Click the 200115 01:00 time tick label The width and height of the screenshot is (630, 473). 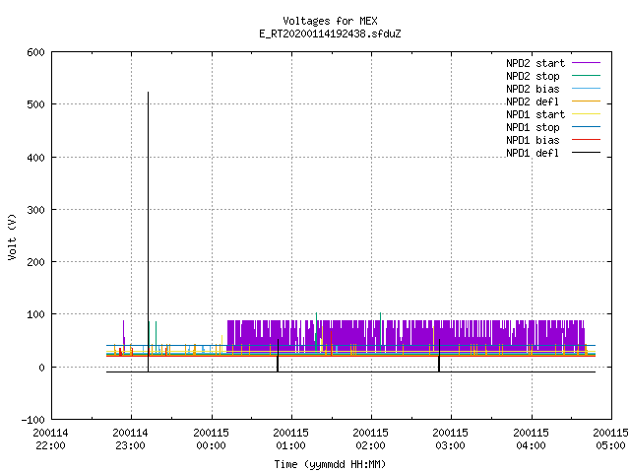coord(291,439)
